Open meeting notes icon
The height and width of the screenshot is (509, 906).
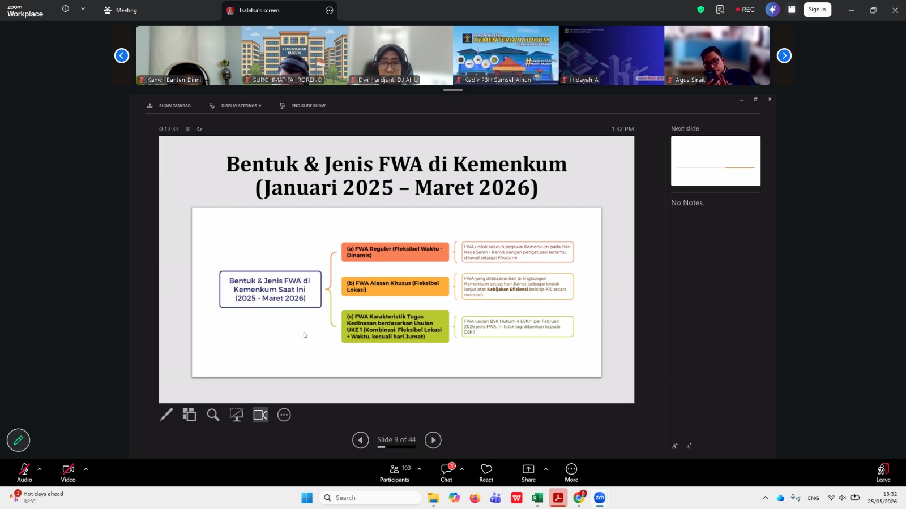point(720,10)
